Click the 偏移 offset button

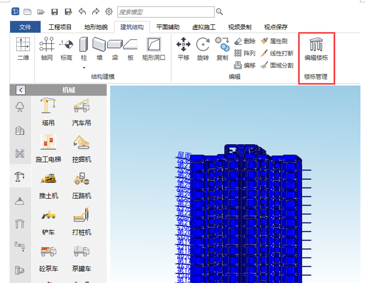click(x=245, y=65)
